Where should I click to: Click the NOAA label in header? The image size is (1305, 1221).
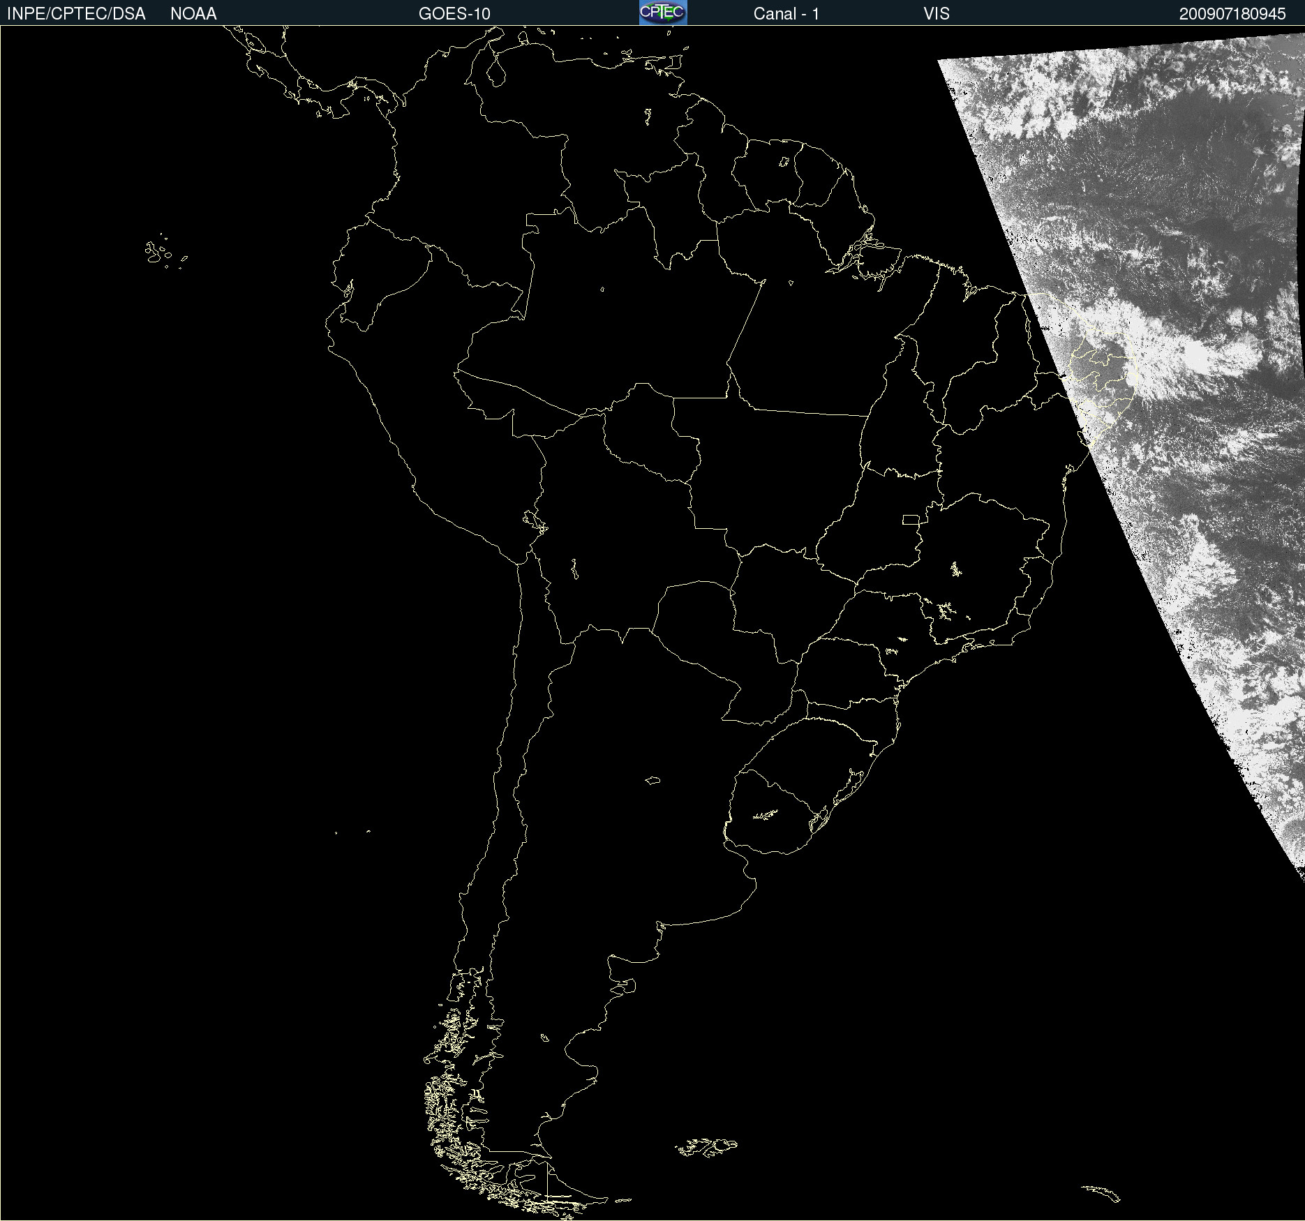(193, 14)
